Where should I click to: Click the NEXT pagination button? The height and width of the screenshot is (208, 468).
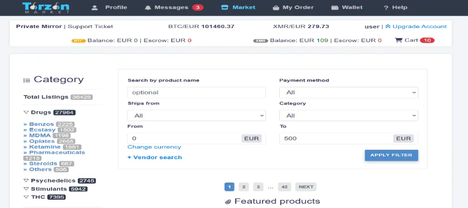[306, 187]
